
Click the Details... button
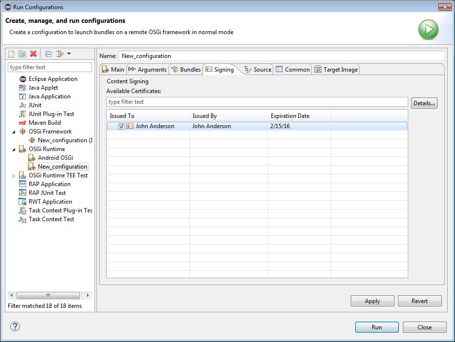pos(424,103)
